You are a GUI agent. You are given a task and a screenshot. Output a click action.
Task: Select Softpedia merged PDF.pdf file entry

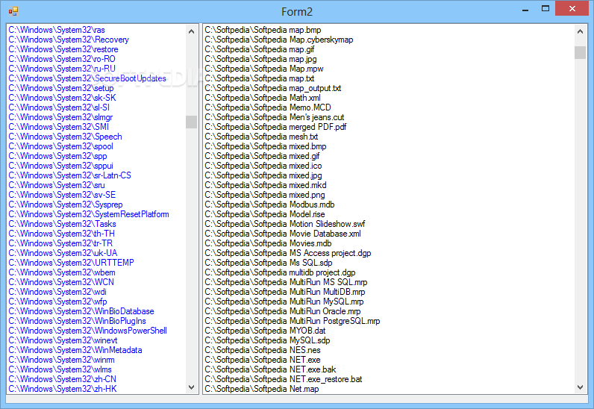coord(275,127)
